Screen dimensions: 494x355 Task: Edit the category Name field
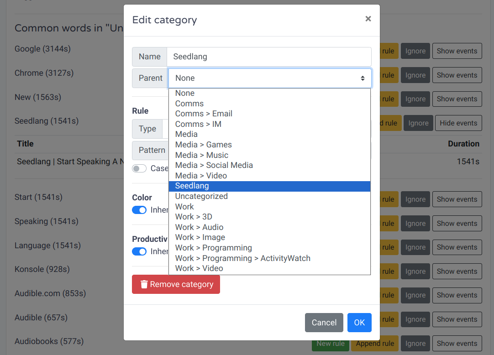click(268, 57)
